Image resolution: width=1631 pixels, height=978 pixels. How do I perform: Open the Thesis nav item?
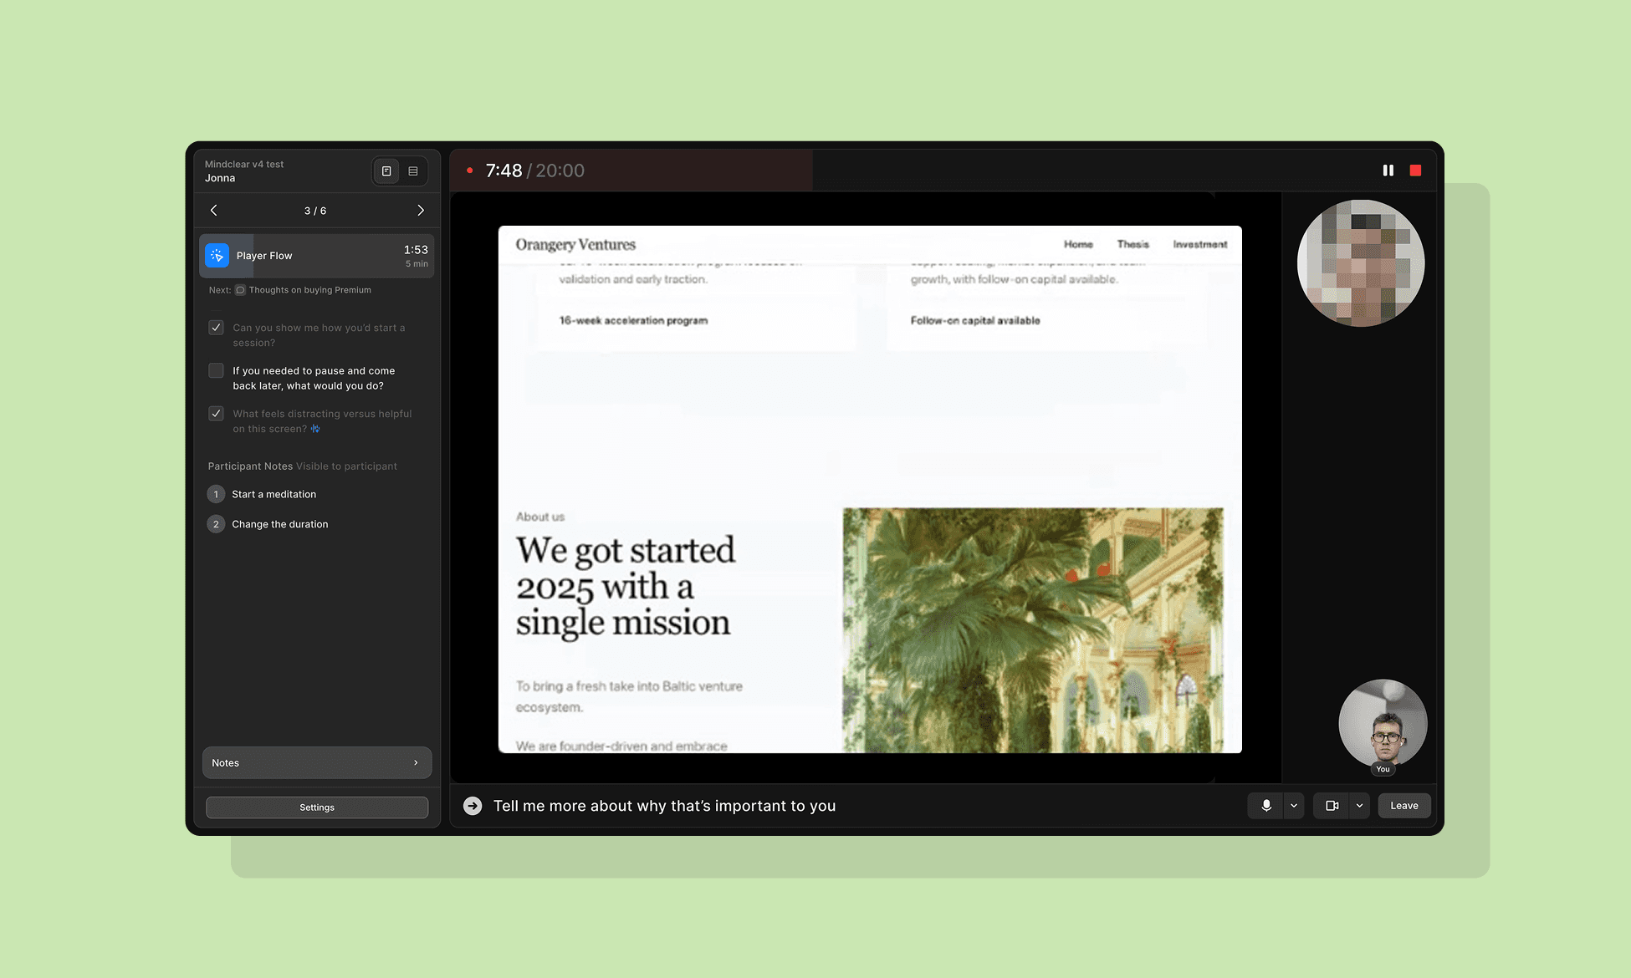click(x=1133, y=244)
